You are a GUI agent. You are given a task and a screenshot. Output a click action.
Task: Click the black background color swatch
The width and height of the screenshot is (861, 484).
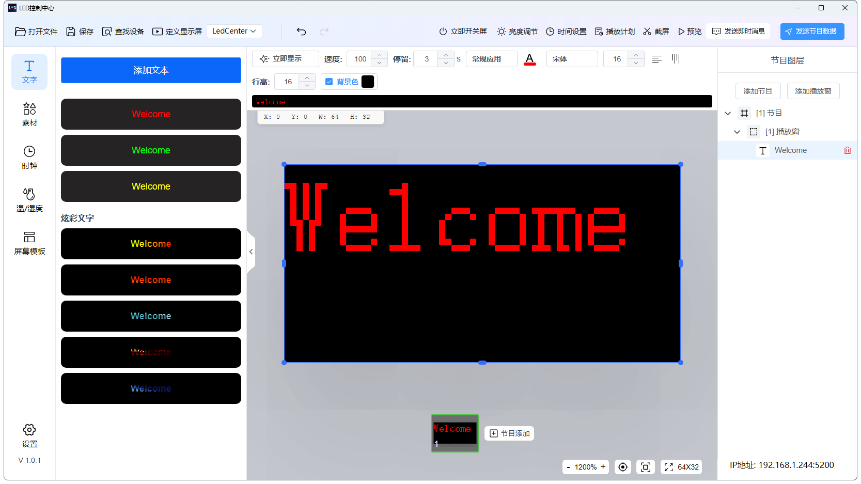[368, 82]
